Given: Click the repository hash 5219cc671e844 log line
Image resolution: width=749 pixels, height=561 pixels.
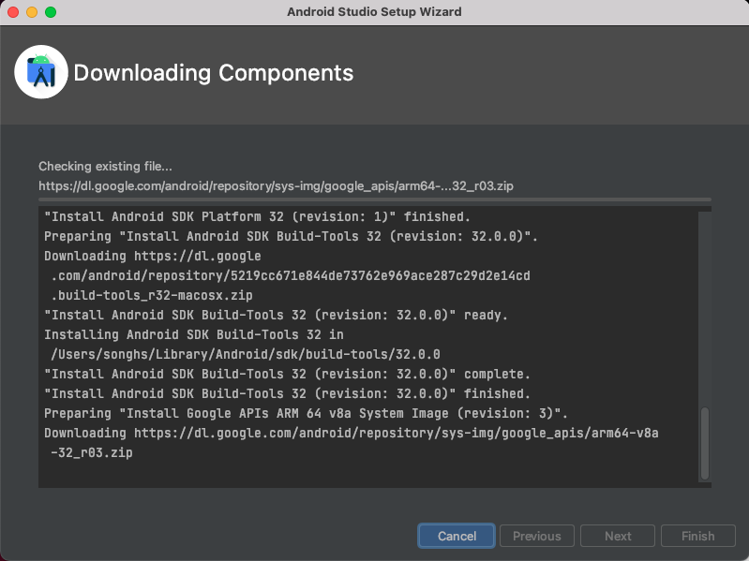Looking at the screenshot, I should [x=291, y=275].
